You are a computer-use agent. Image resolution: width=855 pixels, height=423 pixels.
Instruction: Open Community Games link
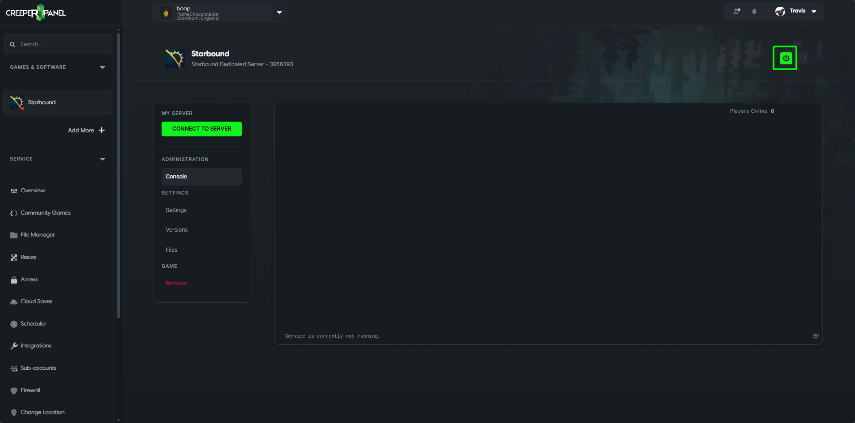click(46, 213)
